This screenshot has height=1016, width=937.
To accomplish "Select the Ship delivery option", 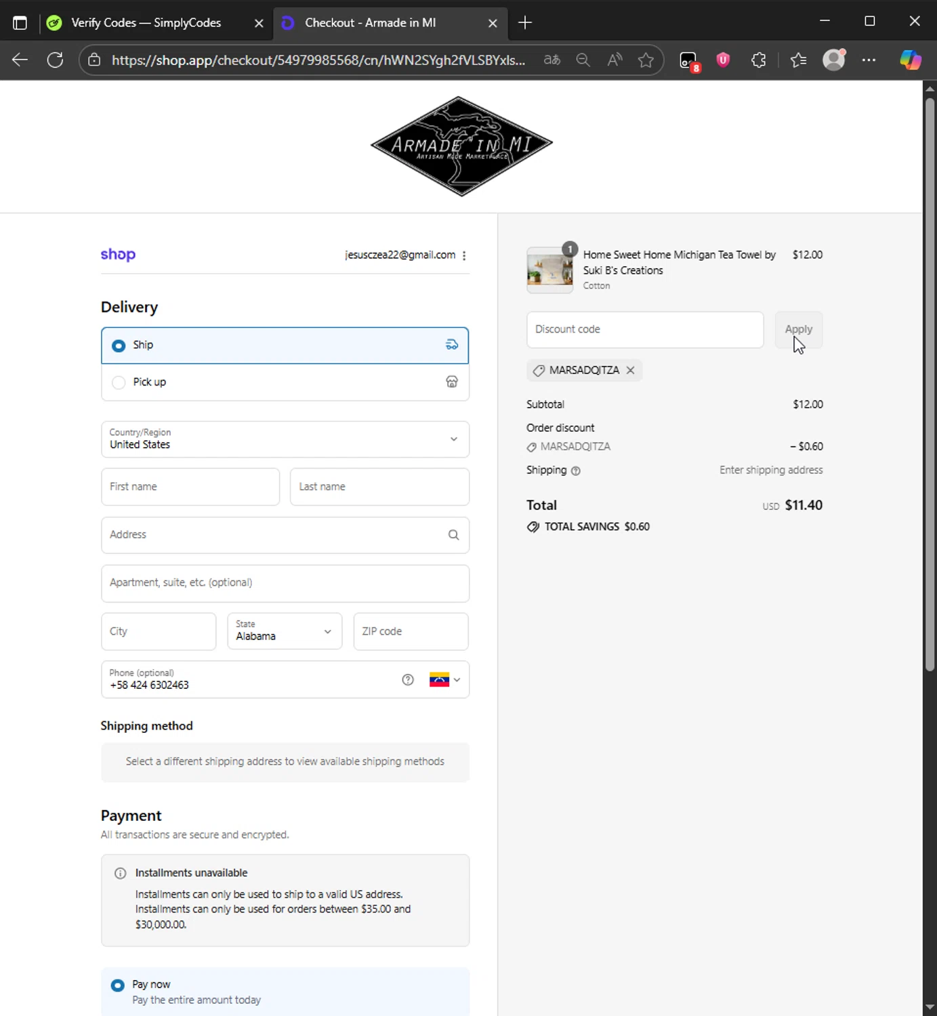I will [285, 345].
